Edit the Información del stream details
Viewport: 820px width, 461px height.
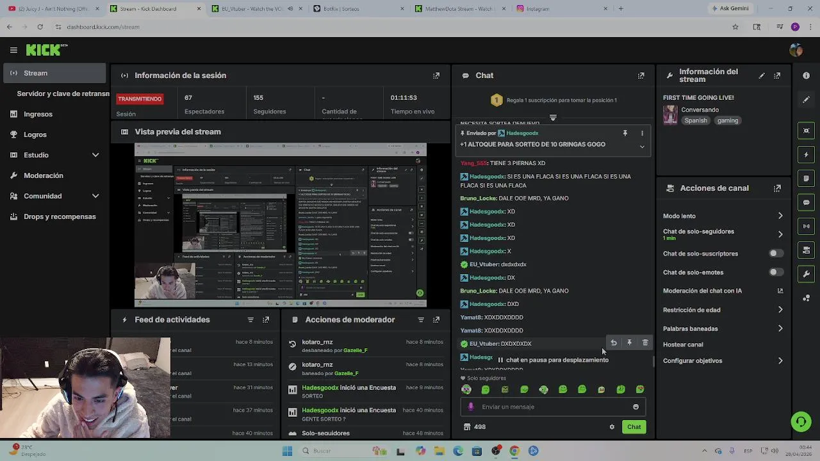pyautogui.click(x=762, y=76)
